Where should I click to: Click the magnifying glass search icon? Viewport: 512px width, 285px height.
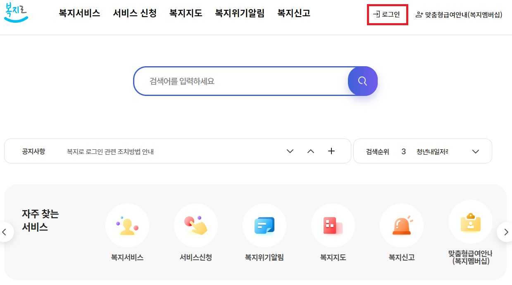(362, 81)
